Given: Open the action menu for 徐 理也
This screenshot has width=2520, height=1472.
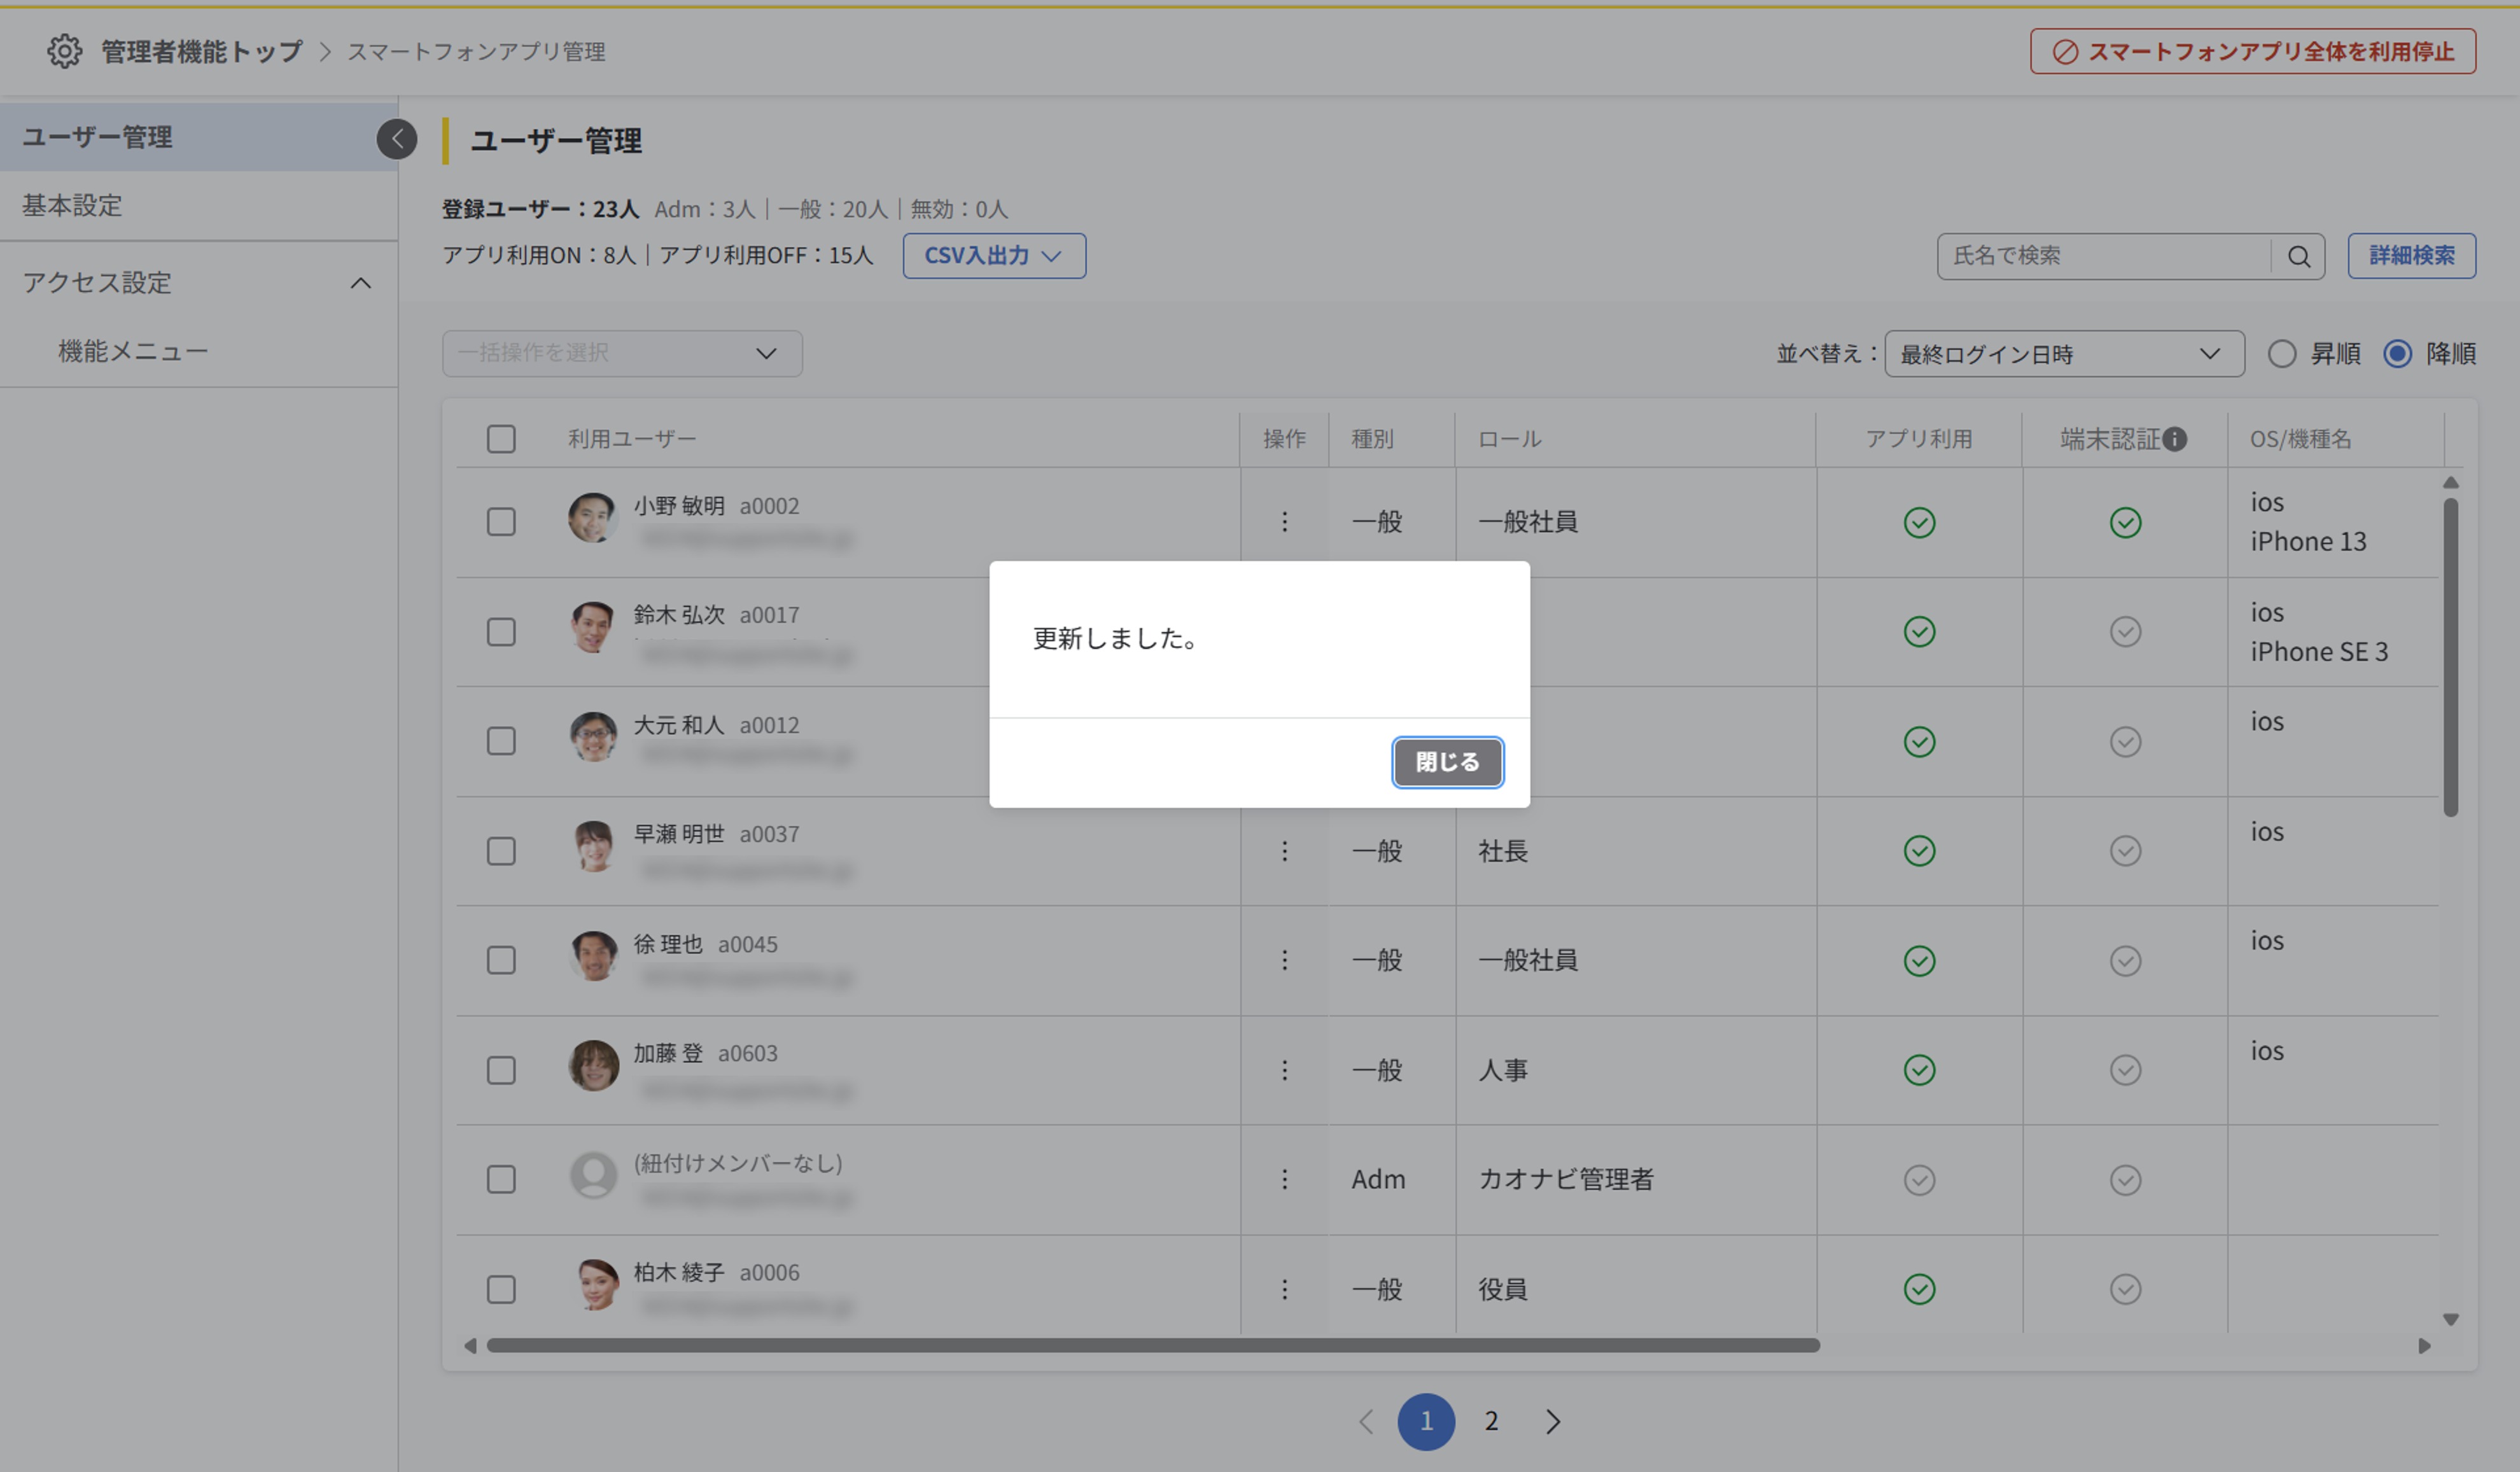Looking at the screenshot, I should (1285, 960).
